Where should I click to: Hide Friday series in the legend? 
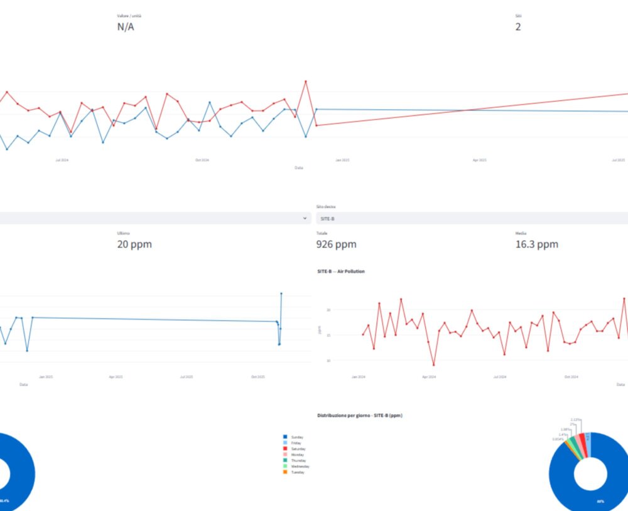[x=296, y=443]
